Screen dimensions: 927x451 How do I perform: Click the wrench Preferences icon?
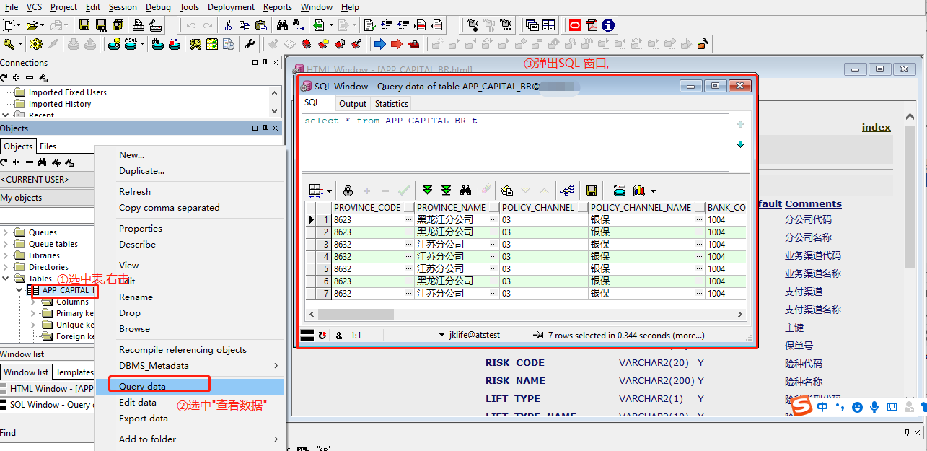pos(250,44)
